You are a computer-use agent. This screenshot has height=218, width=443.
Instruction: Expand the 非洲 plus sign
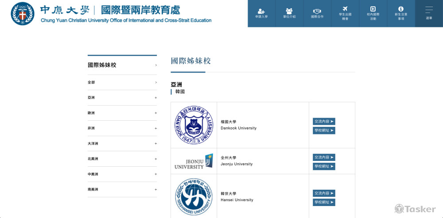coord(155,128)
